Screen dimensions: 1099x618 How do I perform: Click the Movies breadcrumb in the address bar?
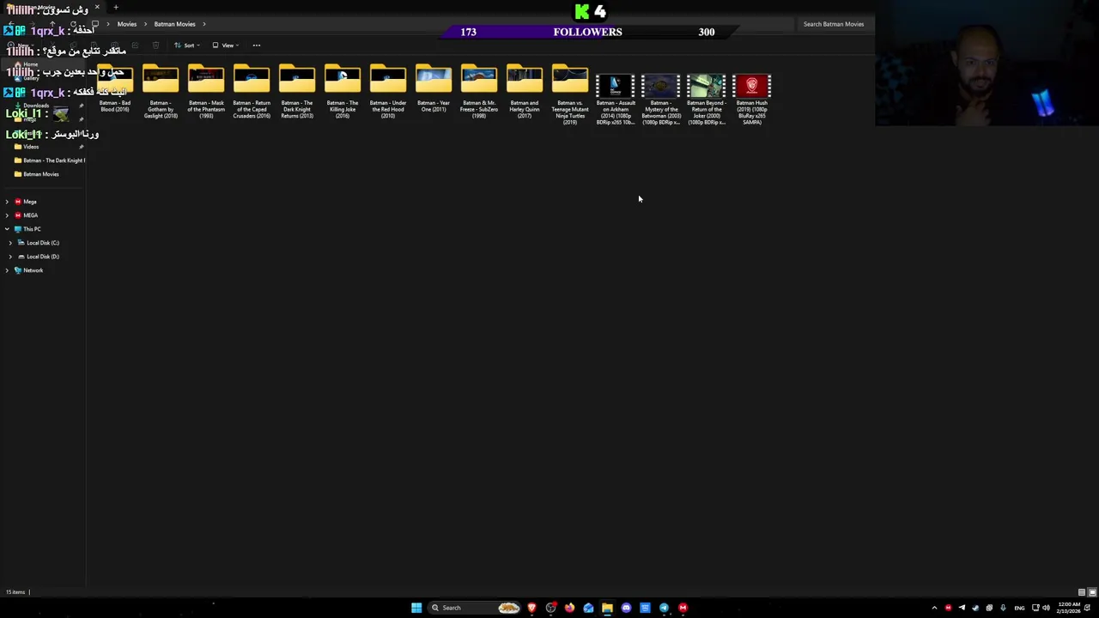127,24
